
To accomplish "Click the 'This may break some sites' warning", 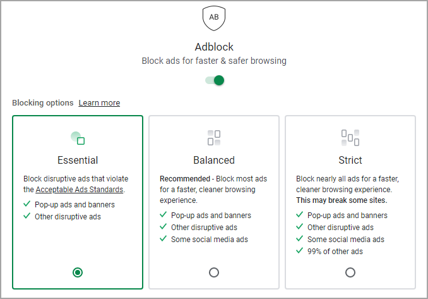I will pos(342,200).
